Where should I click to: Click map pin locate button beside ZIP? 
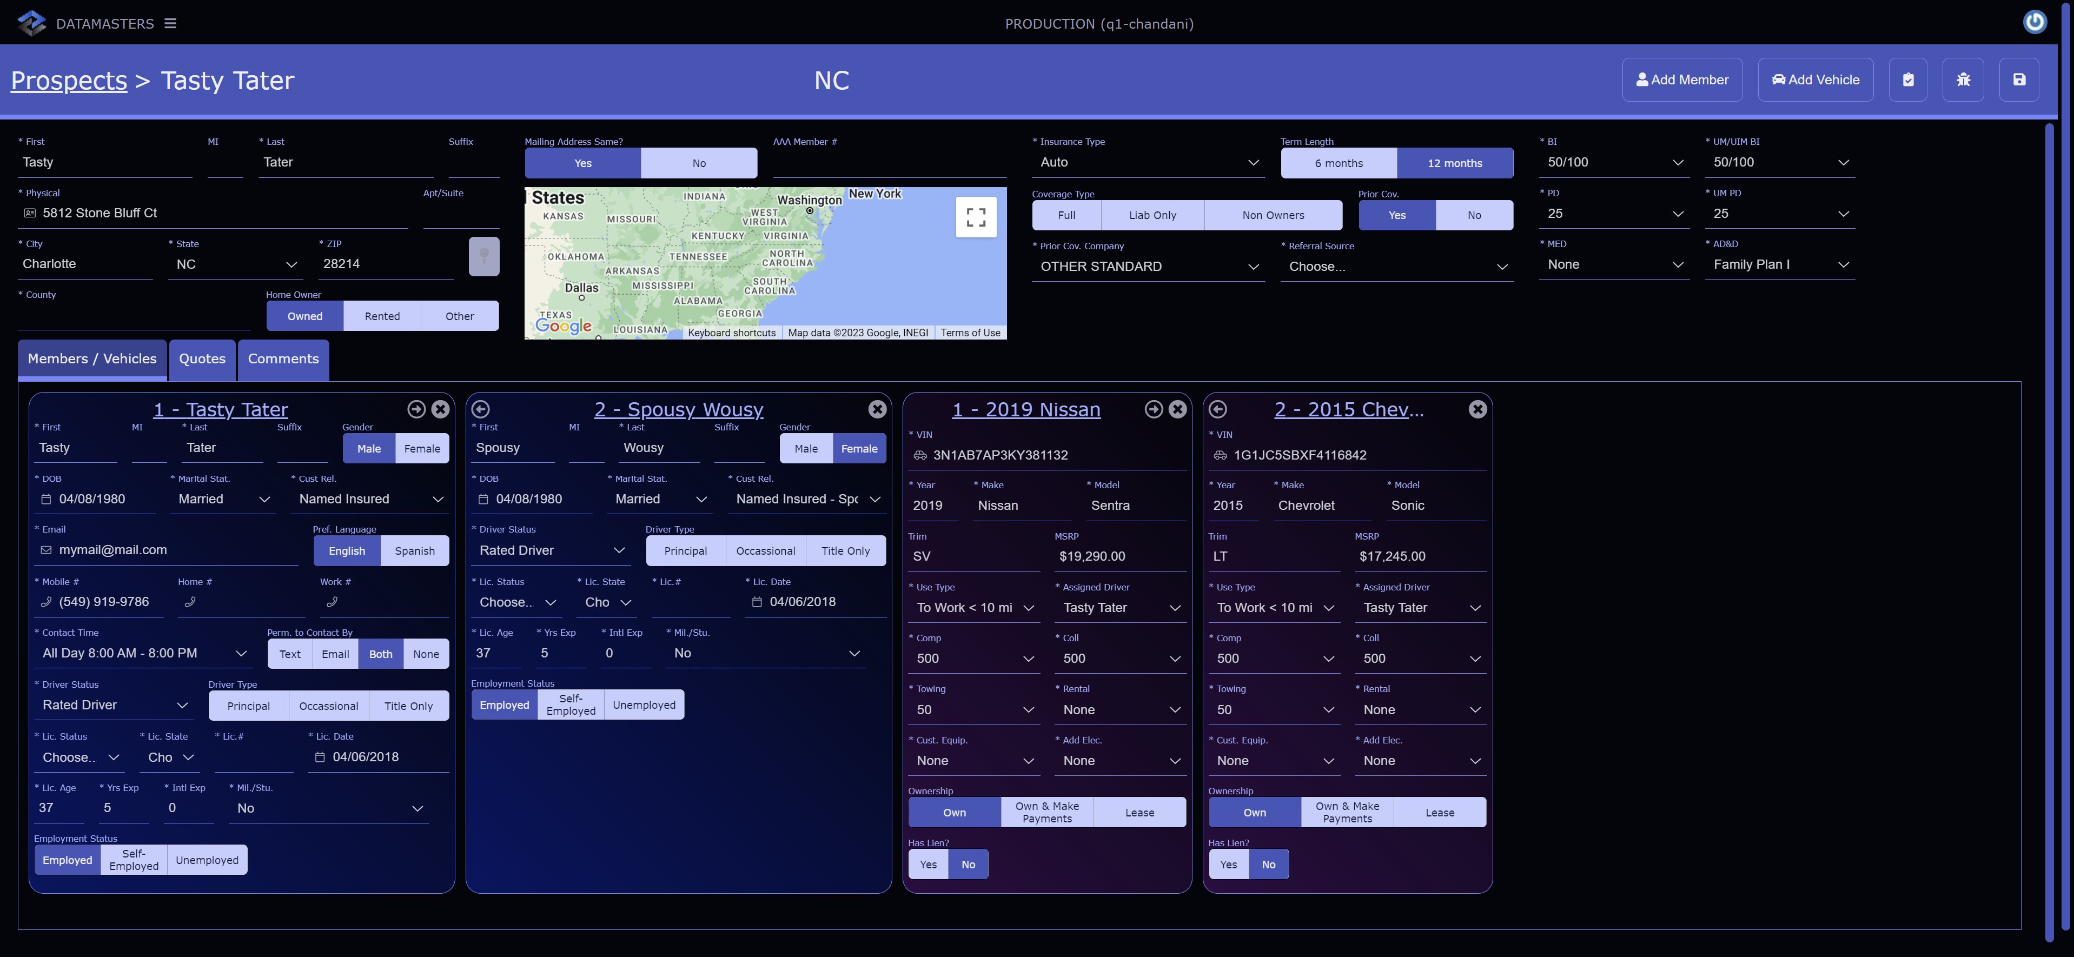(x=484, y=257)
